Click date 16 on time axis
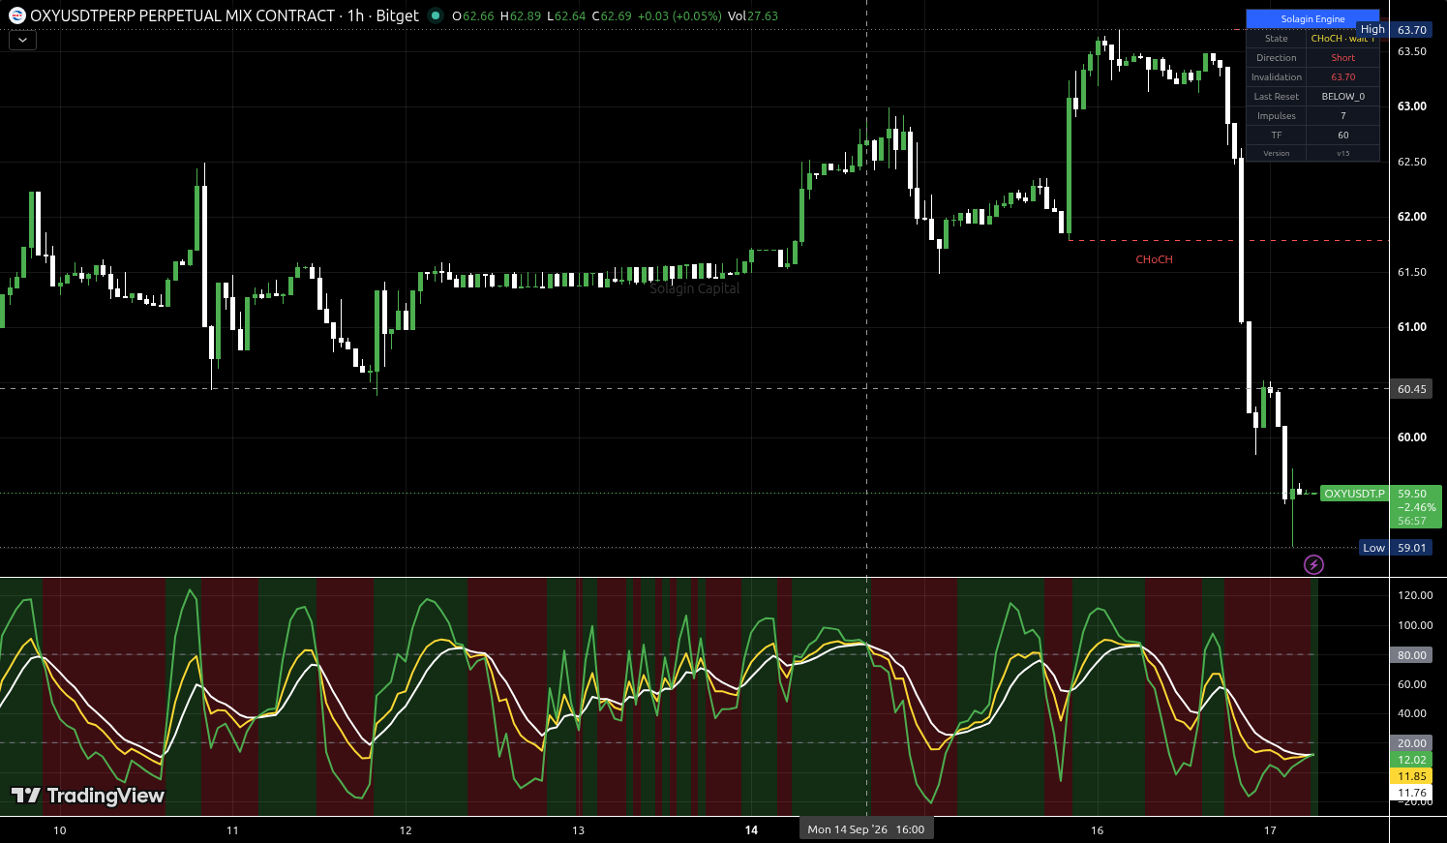The width and height of the screenshot is (1447, 843). click(x=1097, y=830)
